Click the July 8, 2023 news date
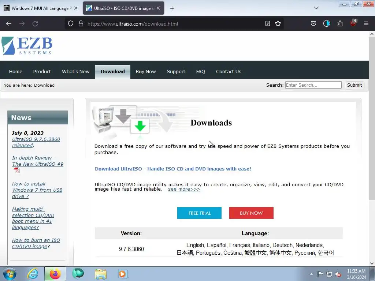 [28, 133]
